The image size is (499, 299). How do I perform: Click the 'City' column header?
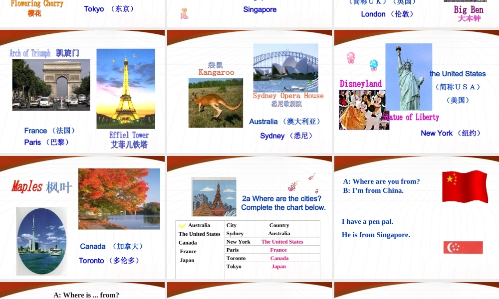click(232, 225)
